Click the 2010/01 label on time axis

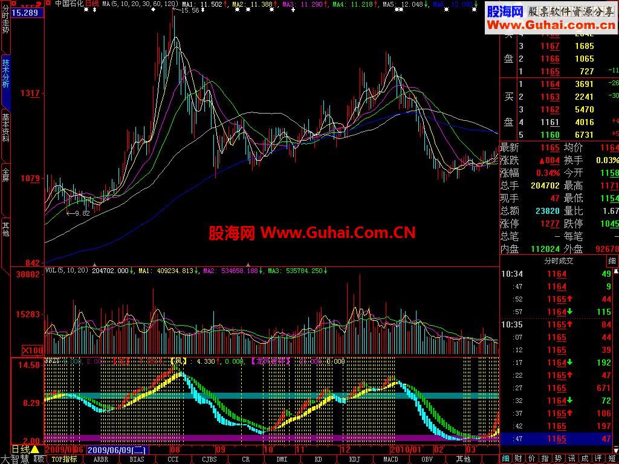(x=406, y=449)
